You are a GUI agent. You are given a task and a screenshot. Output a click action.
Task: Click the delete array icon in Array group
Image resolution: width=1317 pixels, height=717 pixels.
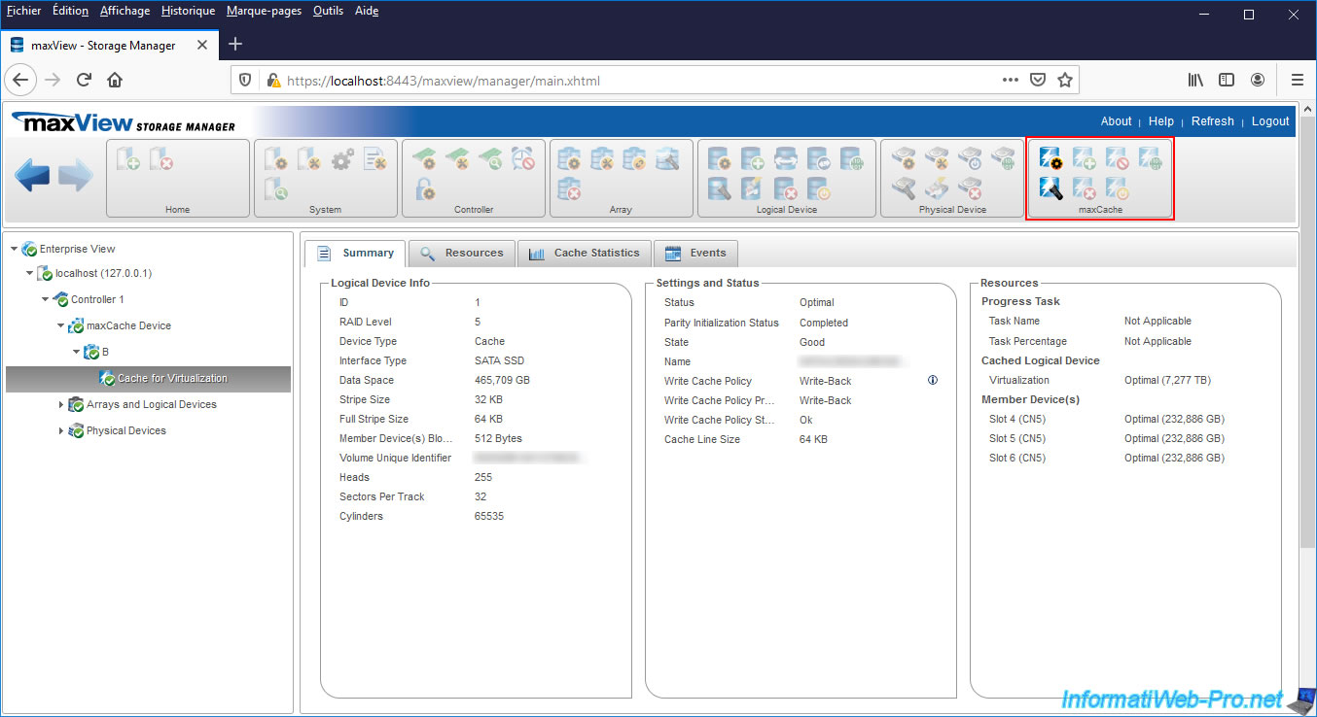pyautogui.click(x=568, y=188)
